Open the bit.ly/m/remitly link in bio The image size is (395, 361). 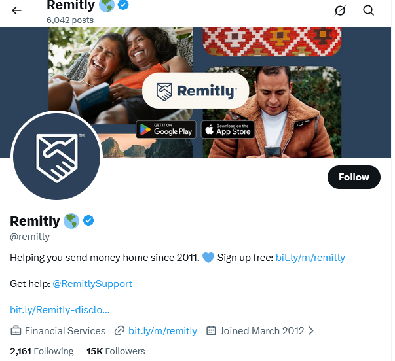pyautogui.click(x=310, y=257)
